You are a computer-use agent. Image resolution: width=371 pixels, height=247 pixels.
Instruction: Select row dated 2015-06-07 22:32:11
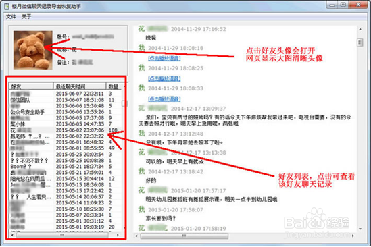point(66,94)
